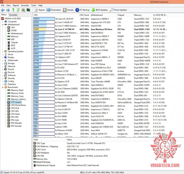Click the 62643 score bar
The height and width of the screenshot is (174, 184).
tap(44, 22)
